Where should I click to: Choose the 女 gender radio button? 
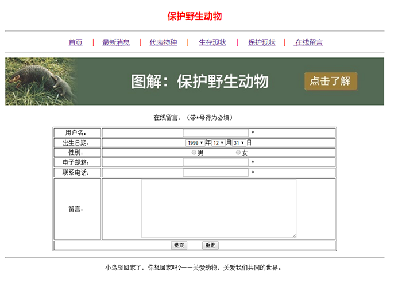click(x=238, y=153)
